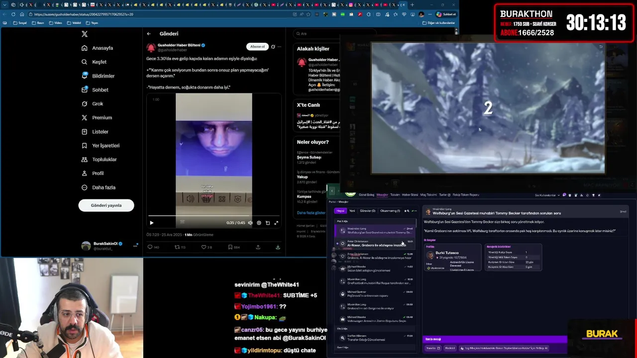
Task: Click the Grok icon beside Abone ol
Action: (x=273, y=47)
